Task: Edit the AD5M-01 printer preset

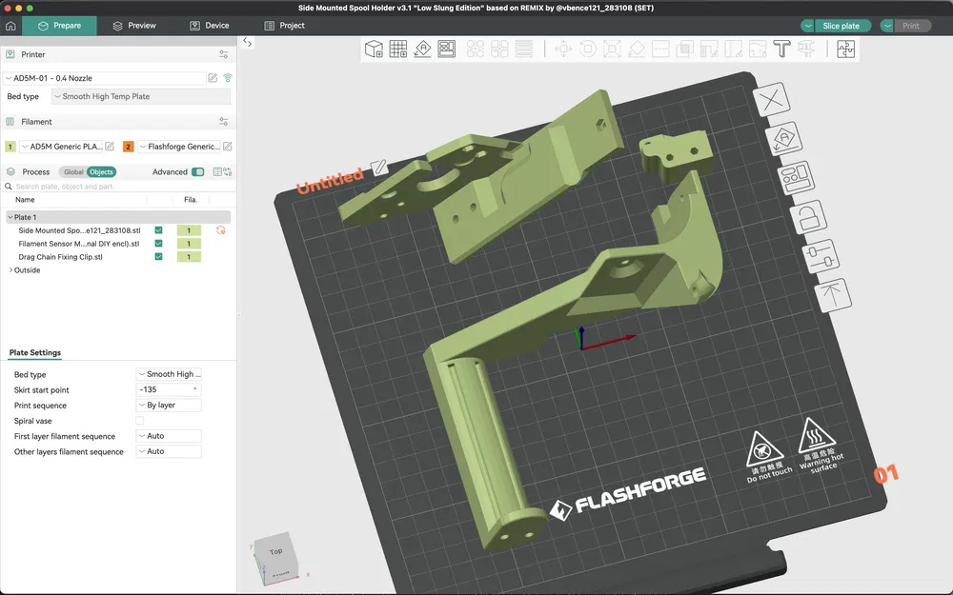Action: tap(213, 78)
